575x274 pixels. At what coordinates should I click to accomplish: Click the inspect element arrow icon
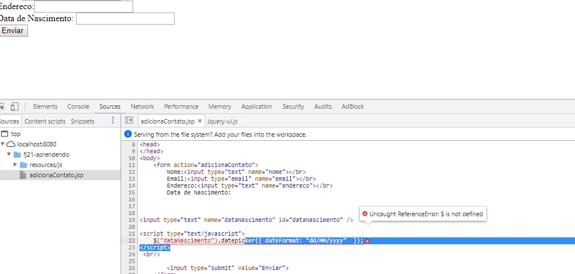click(x=2, y=106)
